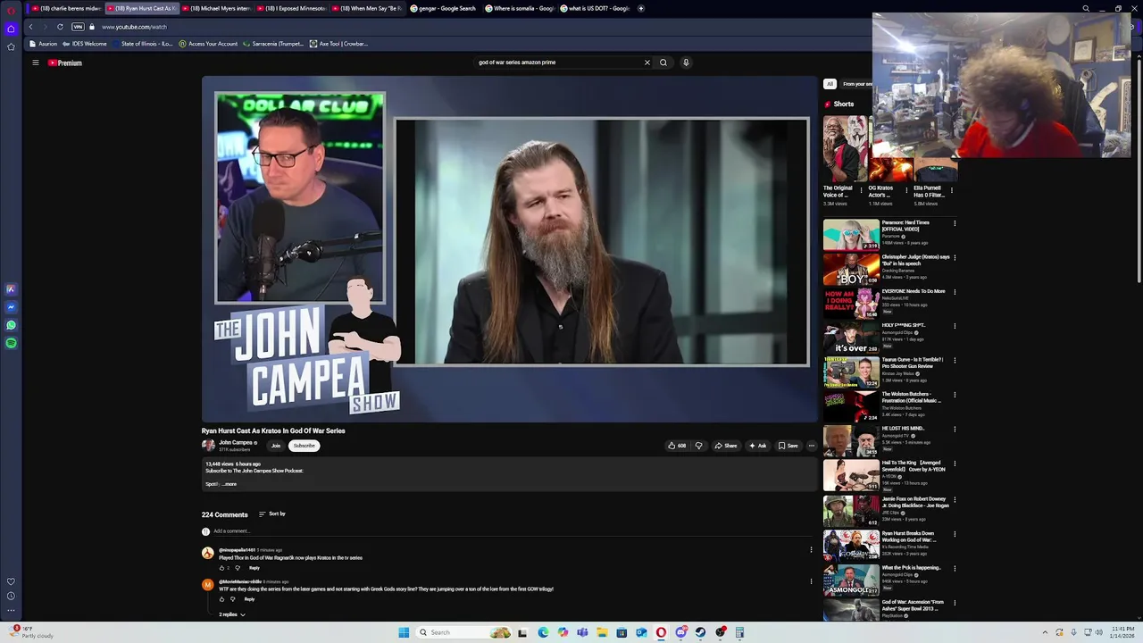Run search with the magnifier button
Image resolution: width=1143 pixels, height=643 pixels.
click(x=663, y=63)
